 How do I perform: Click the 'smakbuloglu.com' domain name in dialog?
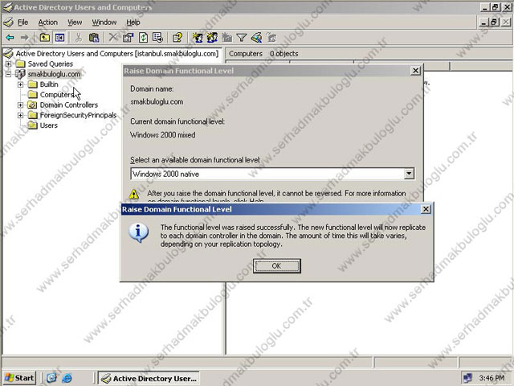click(157, 102)
